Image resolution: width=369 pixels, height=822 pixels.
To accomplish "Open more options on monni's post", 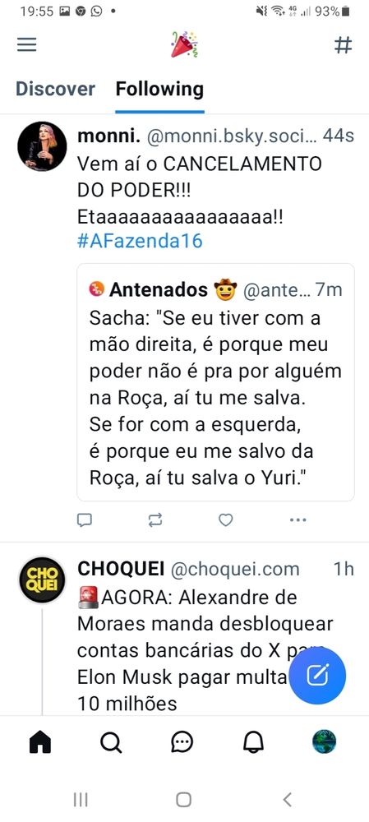I will coord(298,520).
